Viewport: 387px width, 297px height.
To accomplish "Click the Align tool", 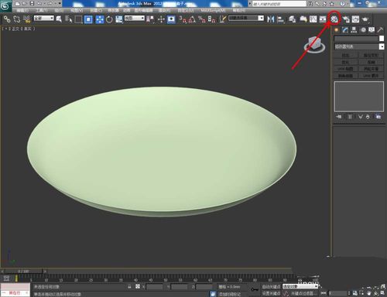I will click(280, 19).
